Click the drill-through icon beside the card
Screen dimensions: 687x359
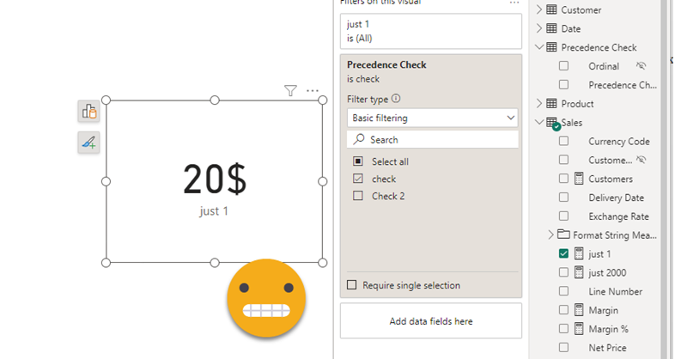tap(88, 111)
